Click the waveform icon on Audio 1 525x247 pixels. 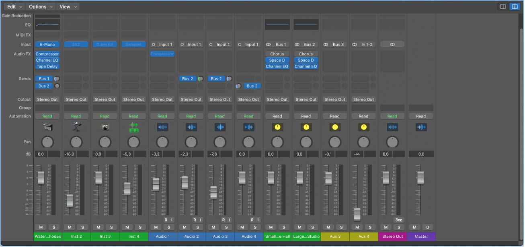coord(162,127)
